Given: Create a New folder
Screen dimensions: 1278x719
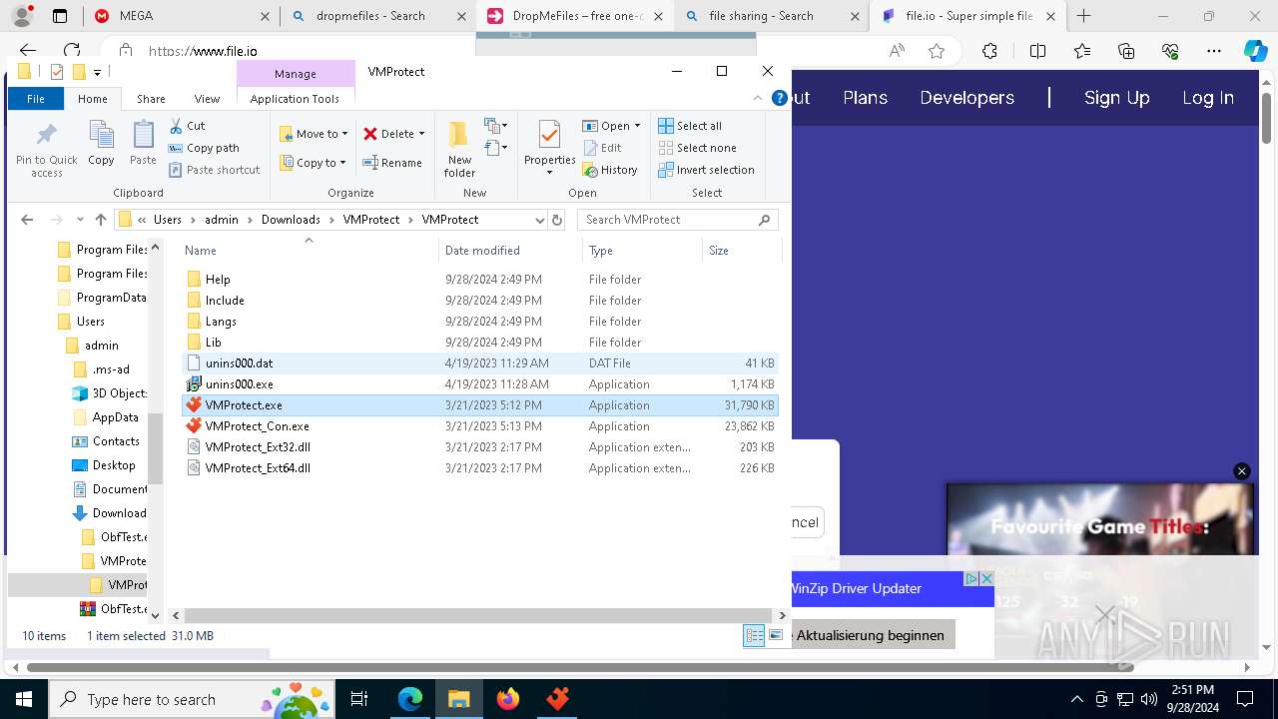Looking at the screenshot, I should 459,149.
